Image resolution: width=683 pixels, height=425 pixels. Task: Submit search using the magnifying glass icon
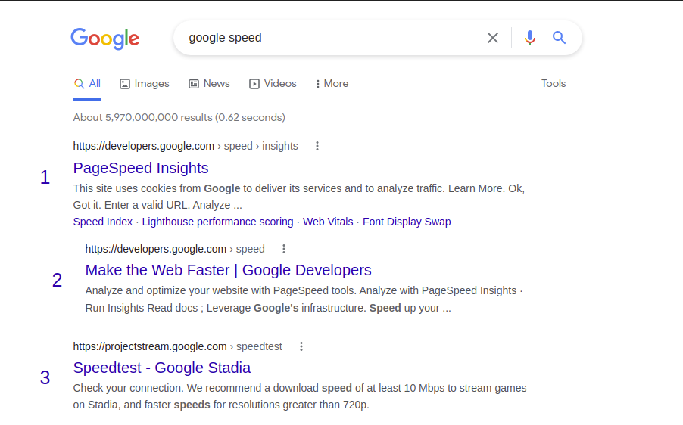[x=560, y=38]
